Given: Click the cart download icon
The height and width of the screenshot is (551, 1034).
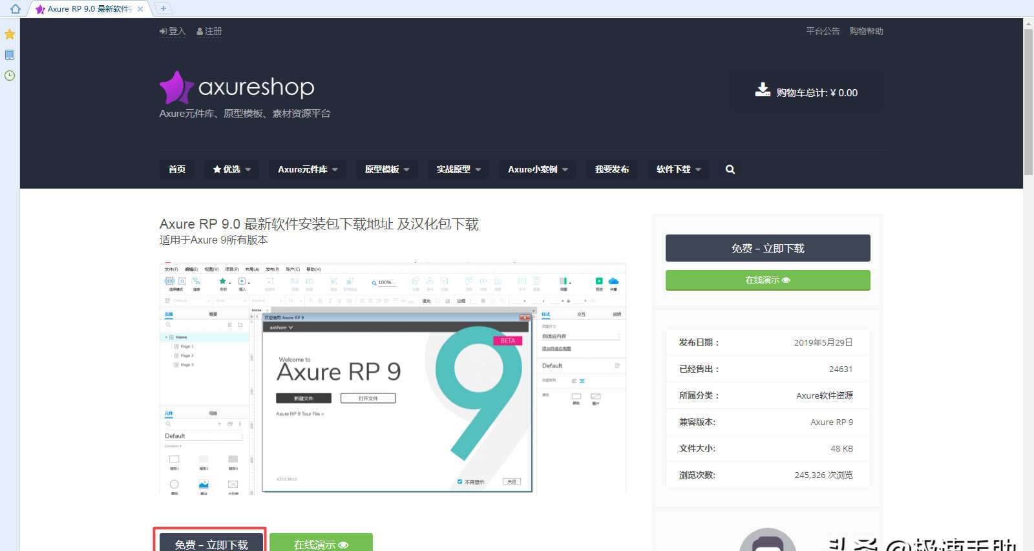Looking at the screenshot, I should [763, 90].
